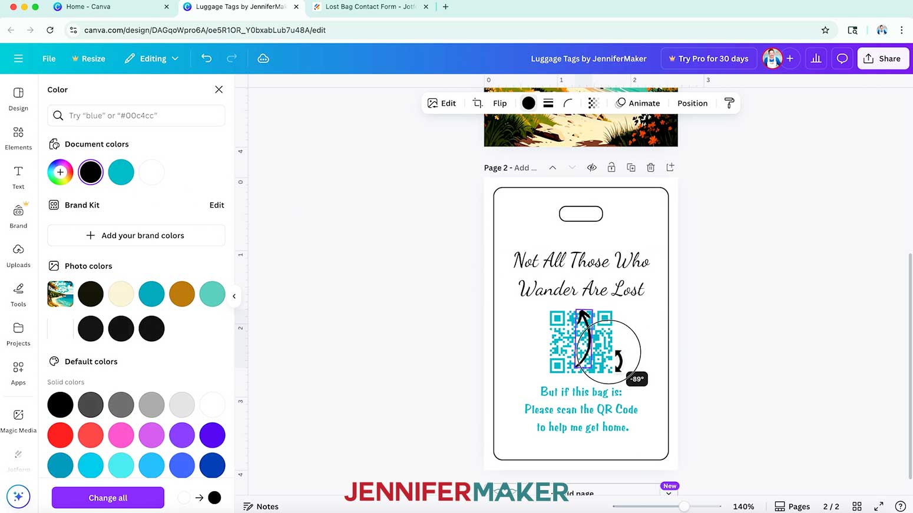The image size is (913, 513).
Task: Open the hamburger main menu
Action: click(18, 58)
